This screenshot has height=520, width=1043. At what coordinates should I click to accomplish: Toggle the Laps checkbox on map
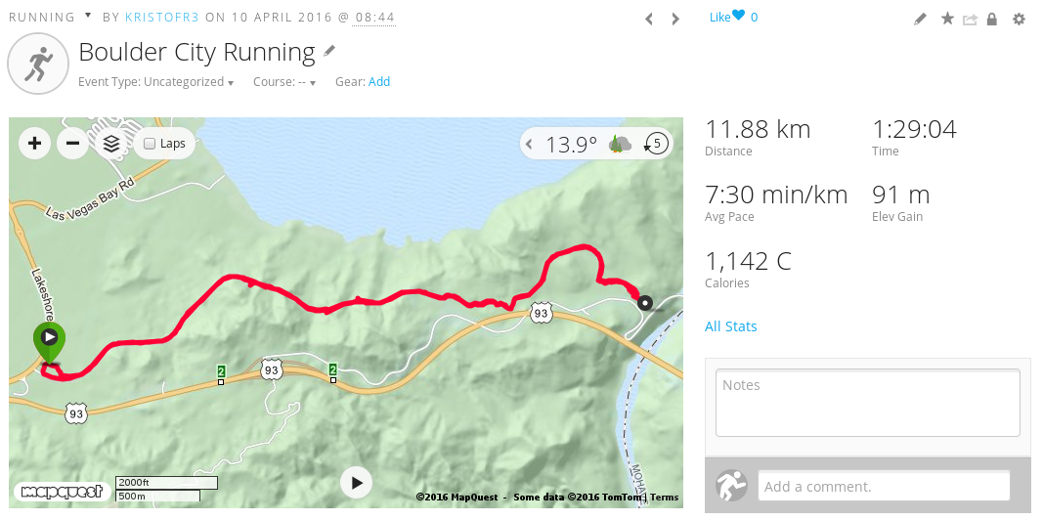[151, 144]
